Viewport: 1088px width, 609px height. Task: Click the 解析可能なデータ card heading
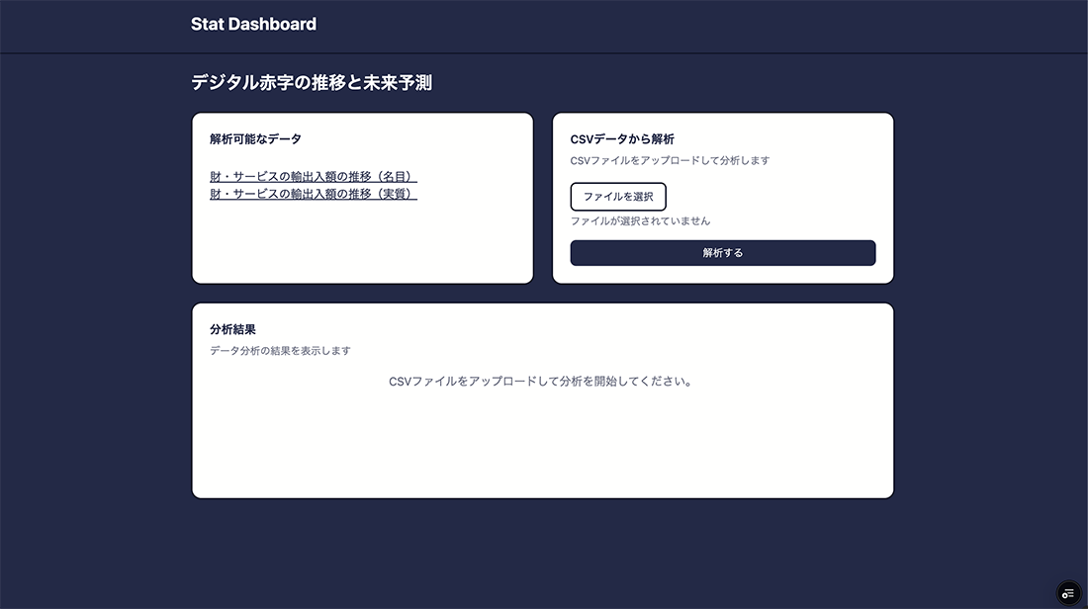tap(255, 139)
